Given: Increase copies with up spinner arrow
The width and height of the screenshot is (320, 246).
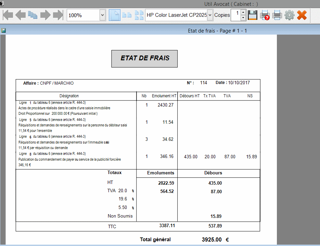Looking at the screenshot, I should click(x=243, y=12).
